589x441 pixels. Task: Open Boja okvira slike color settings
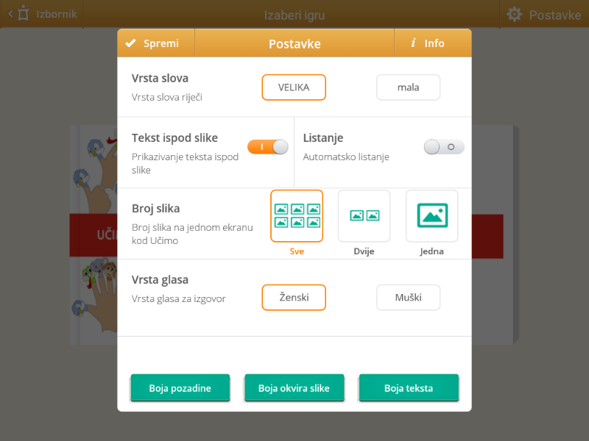pos(294,388)
